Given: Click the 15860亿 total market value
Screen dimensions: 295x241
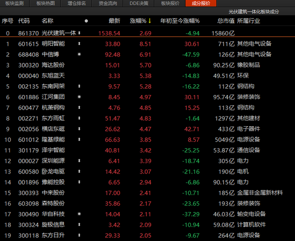Looking at the screenshot, I should click(x=223, y=33).
